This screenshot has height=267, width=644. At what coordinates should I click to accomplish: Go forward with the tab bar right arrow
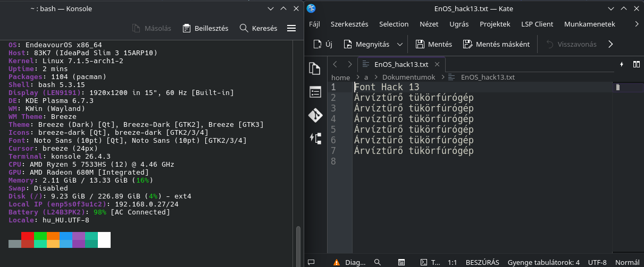(349, 64)
